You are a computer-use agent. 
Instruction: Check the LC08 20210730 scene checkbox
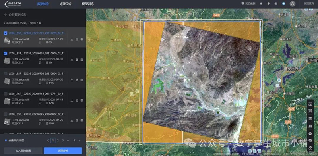[x=6, y=73]
